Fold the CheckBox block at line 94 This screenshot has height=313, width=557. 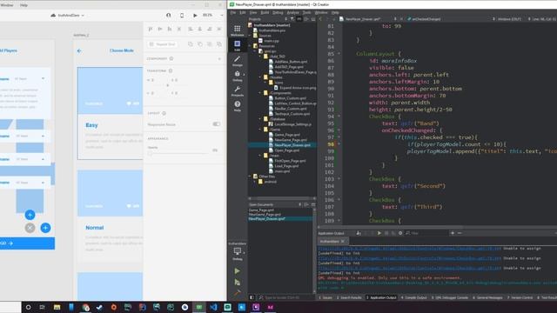(x=339, y=116)
